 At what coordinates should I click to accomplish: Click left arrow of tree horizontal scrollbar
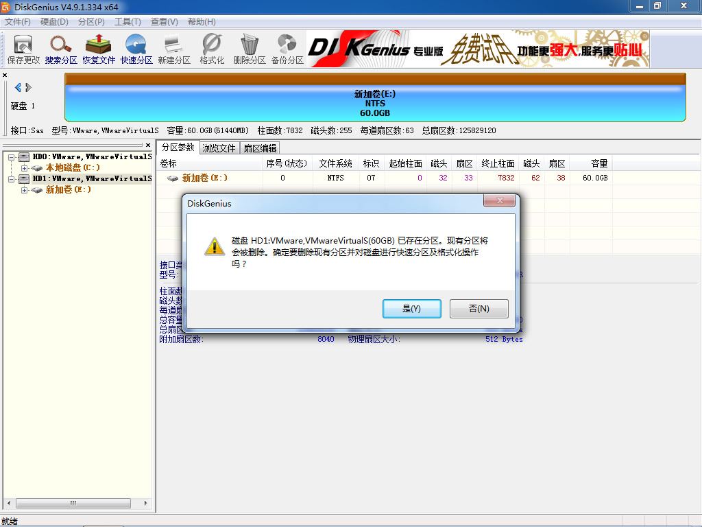click(8, 503)
